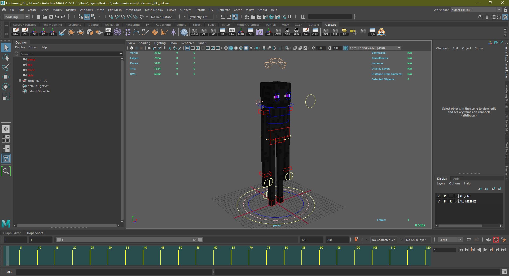This screenshot has height=276, width=509.
Task: Open the Graph Editor button
Action: (12, 233)
